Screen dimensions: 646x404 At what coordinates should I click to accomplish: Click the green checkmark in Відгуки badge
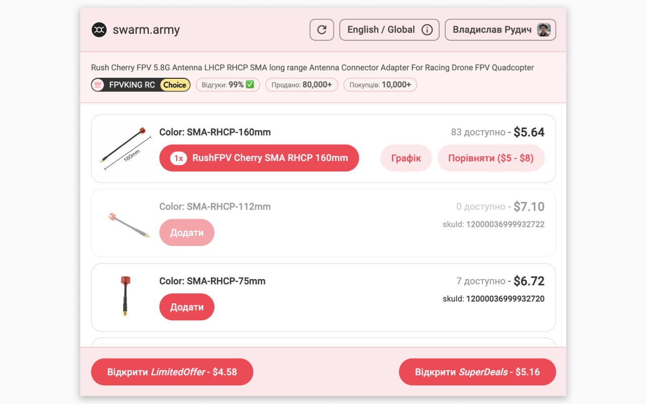coord(249,84)
